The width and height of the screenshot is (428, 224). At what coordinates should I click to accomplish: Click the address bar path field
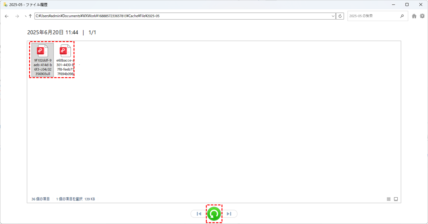[178, 16]
